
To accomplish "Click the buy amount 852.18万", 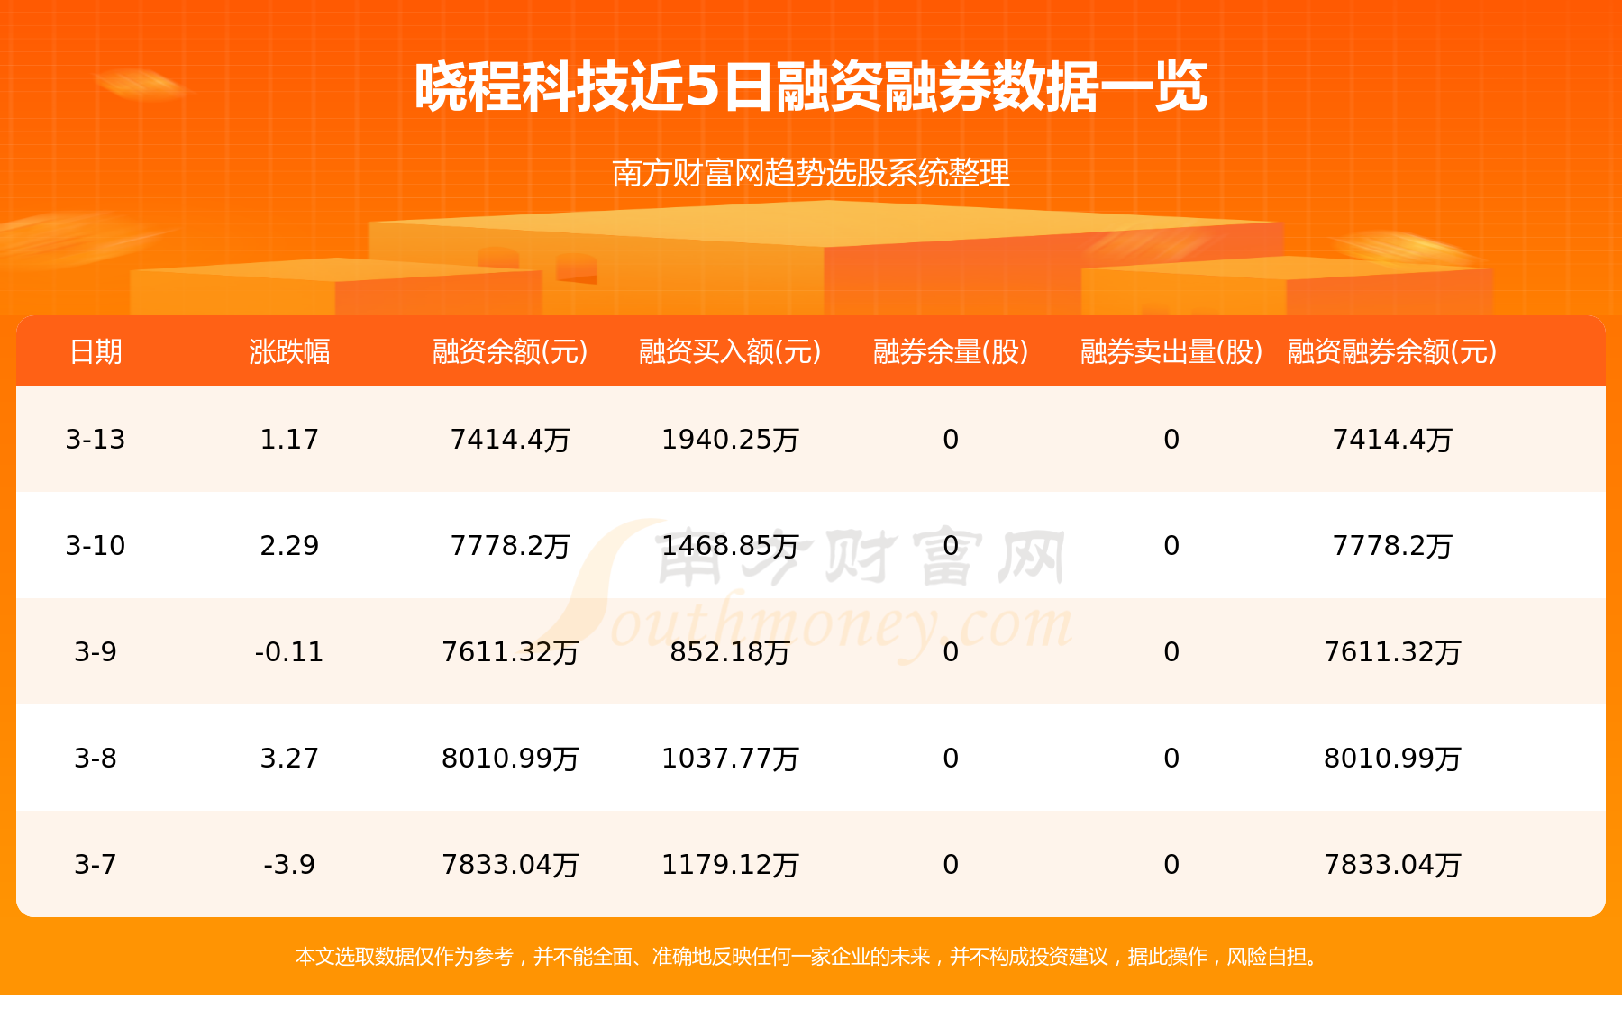I will pos(730,651).
